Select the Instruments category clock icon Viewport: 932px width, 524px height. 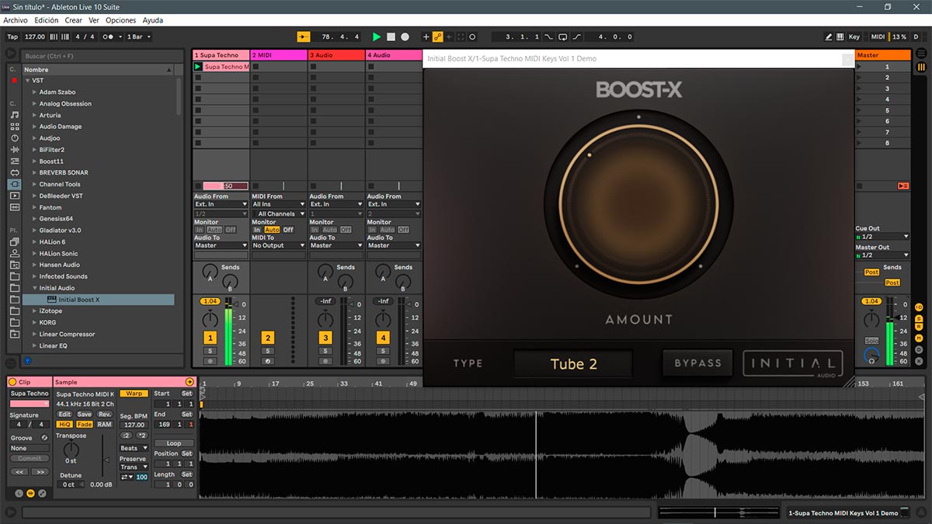pos(14,138)
